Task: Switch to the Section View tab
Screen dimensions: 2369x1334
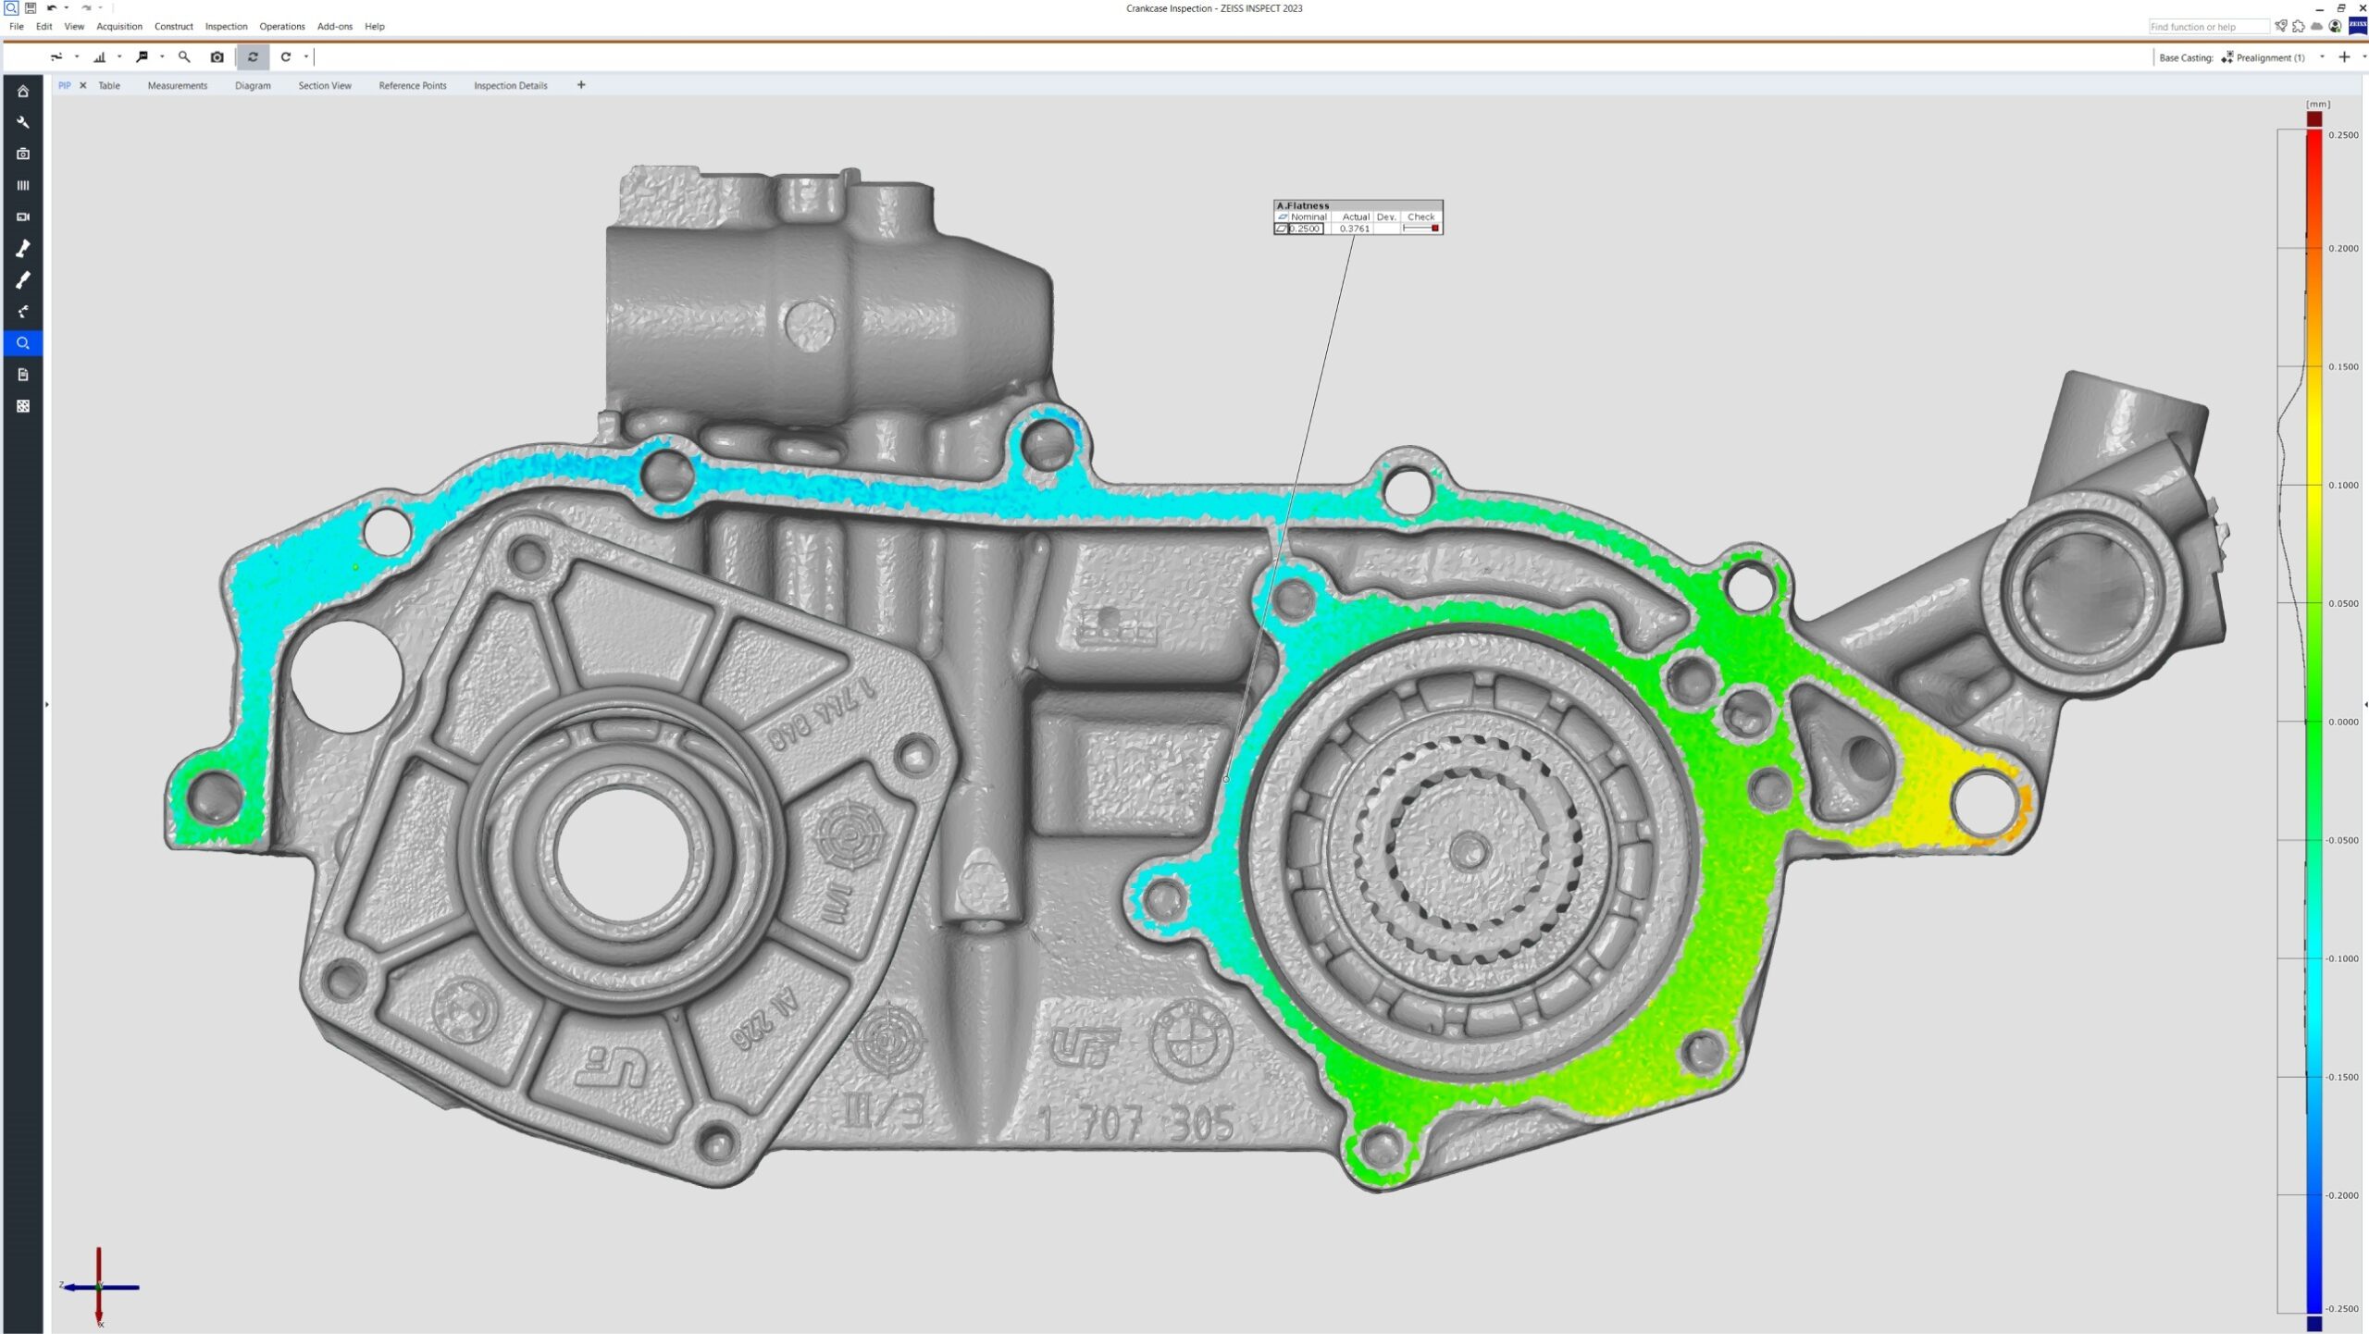Action: point(324,85)
